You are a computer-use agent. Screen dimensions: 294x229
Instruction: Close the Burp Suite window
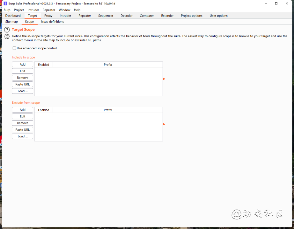[287, 3]
